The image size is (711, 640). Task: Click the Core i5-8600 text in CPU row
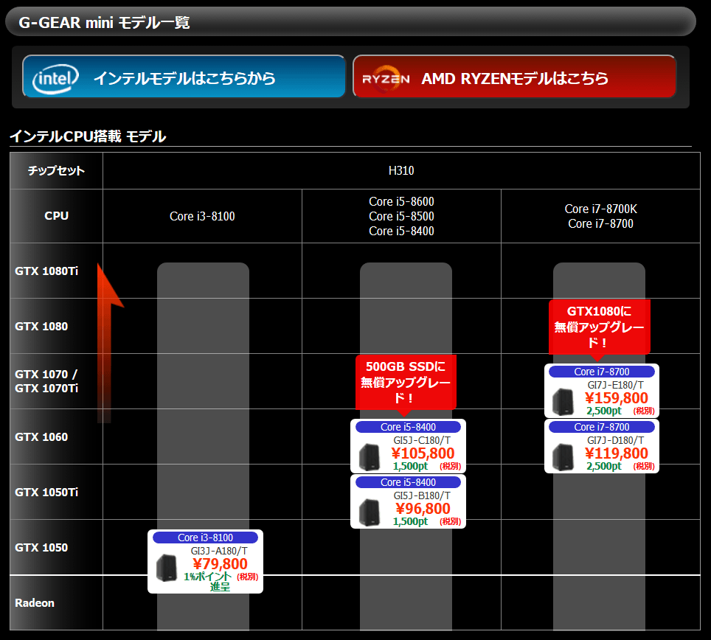click(401, 201)
